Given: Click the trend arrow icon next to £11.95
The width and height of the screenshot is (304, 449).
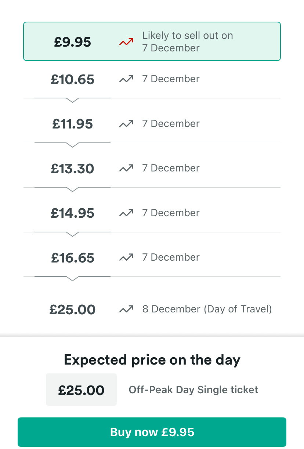Looking at the screenshot, I should [x=126, y=124].
